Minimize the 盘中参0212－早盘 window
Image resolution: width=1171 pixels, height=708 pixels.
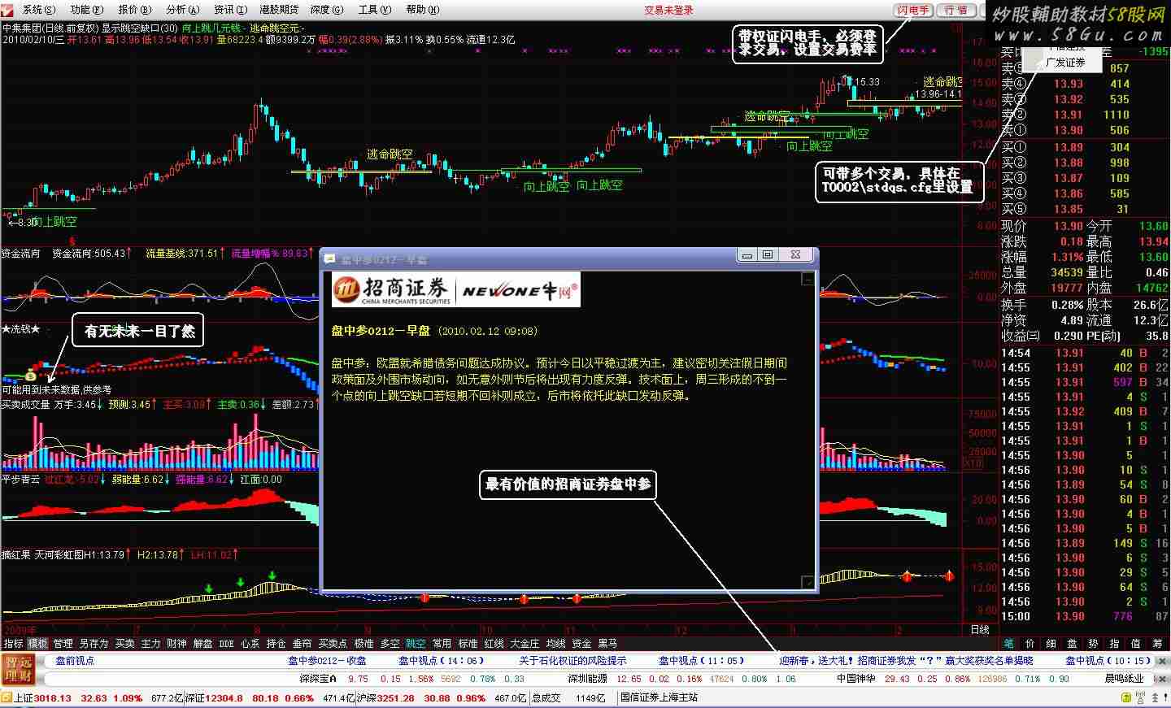(747, 255)
